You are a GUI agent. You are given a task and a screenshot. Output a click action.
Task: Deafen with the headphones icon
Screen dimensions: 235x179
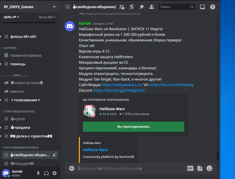point(46,173)
